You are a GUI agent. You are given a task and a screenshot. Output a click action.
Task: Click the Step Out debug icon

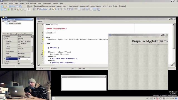tap(24, 9)
